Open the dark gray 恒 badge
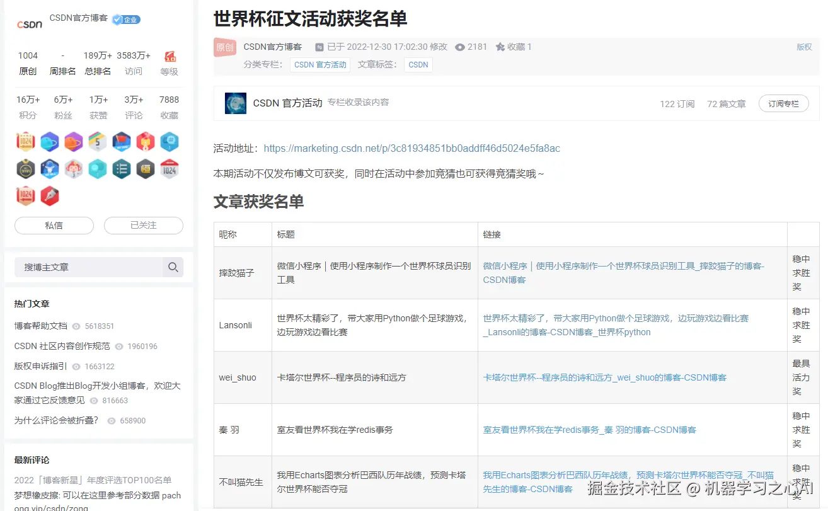Image resolution: width=828 pixels, height=511 pixels. tap(146, 169)
